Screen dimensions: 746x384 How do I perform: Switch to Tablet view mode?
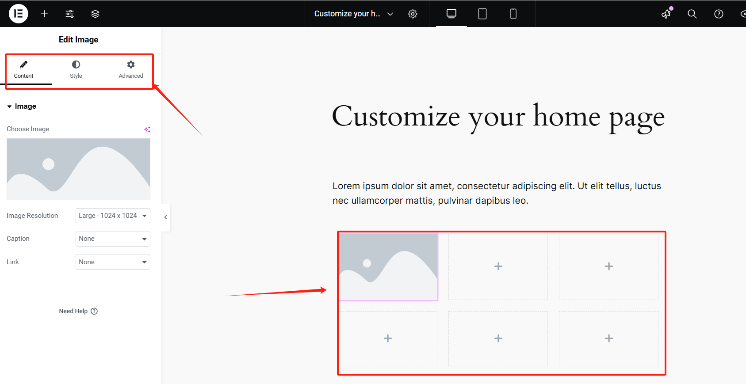point(482,14)
